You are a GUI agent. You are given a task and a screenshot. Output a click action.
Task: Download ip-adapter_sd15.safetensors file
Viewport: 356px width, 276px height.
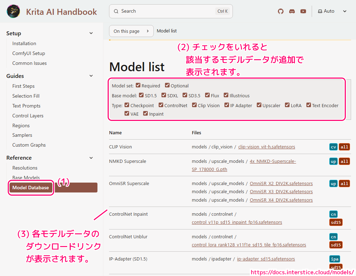coord(266,259)
